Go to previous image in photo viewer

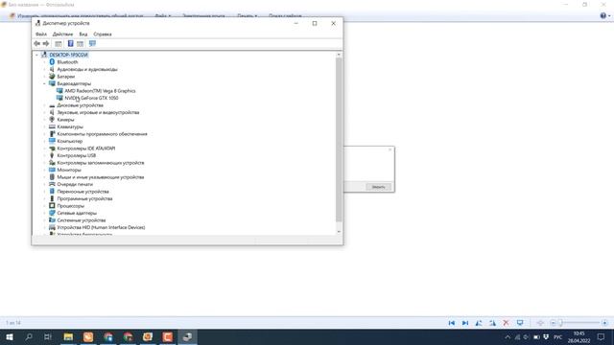point(452,323)
